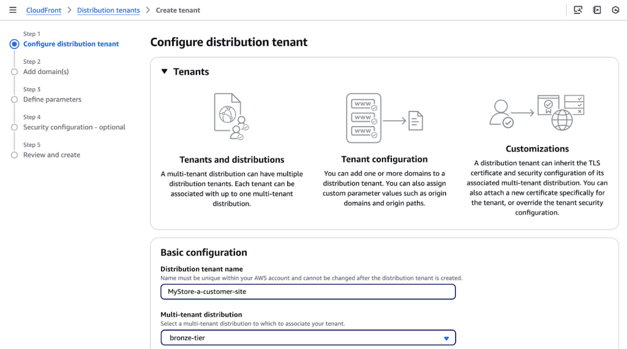This screenshot has height=349, width=627.
Task: Click the Tenant configuration illustration
Action: coord(384,116)
